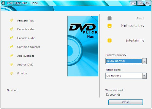Click the Finished. status text

click(12, 90)
